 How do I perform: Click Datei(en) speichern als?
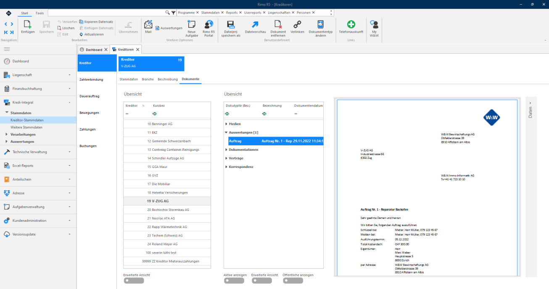[231, 29]
